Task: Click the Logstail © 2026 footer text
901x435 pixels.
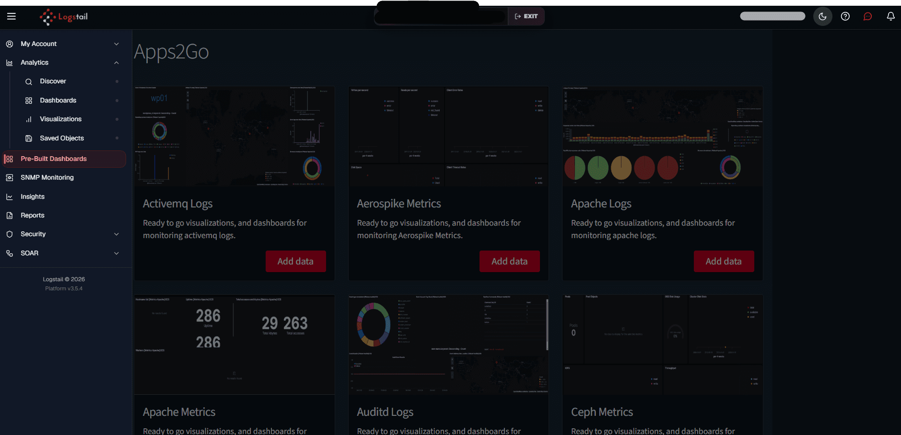Action: coord(64,279)
